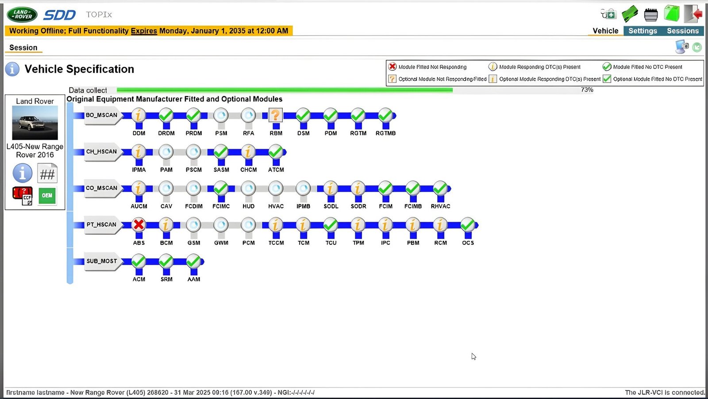Open the Settings tab

pyautogui.click(x=643, y=31)
